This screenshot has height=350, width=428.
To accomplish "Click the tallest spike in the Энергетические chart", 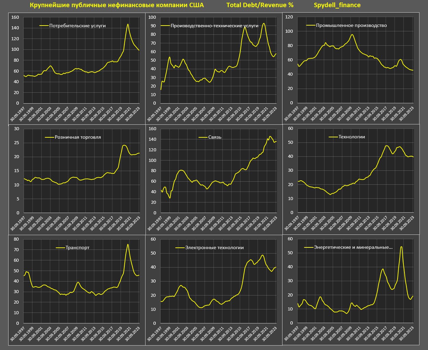I will click(401, 247).
